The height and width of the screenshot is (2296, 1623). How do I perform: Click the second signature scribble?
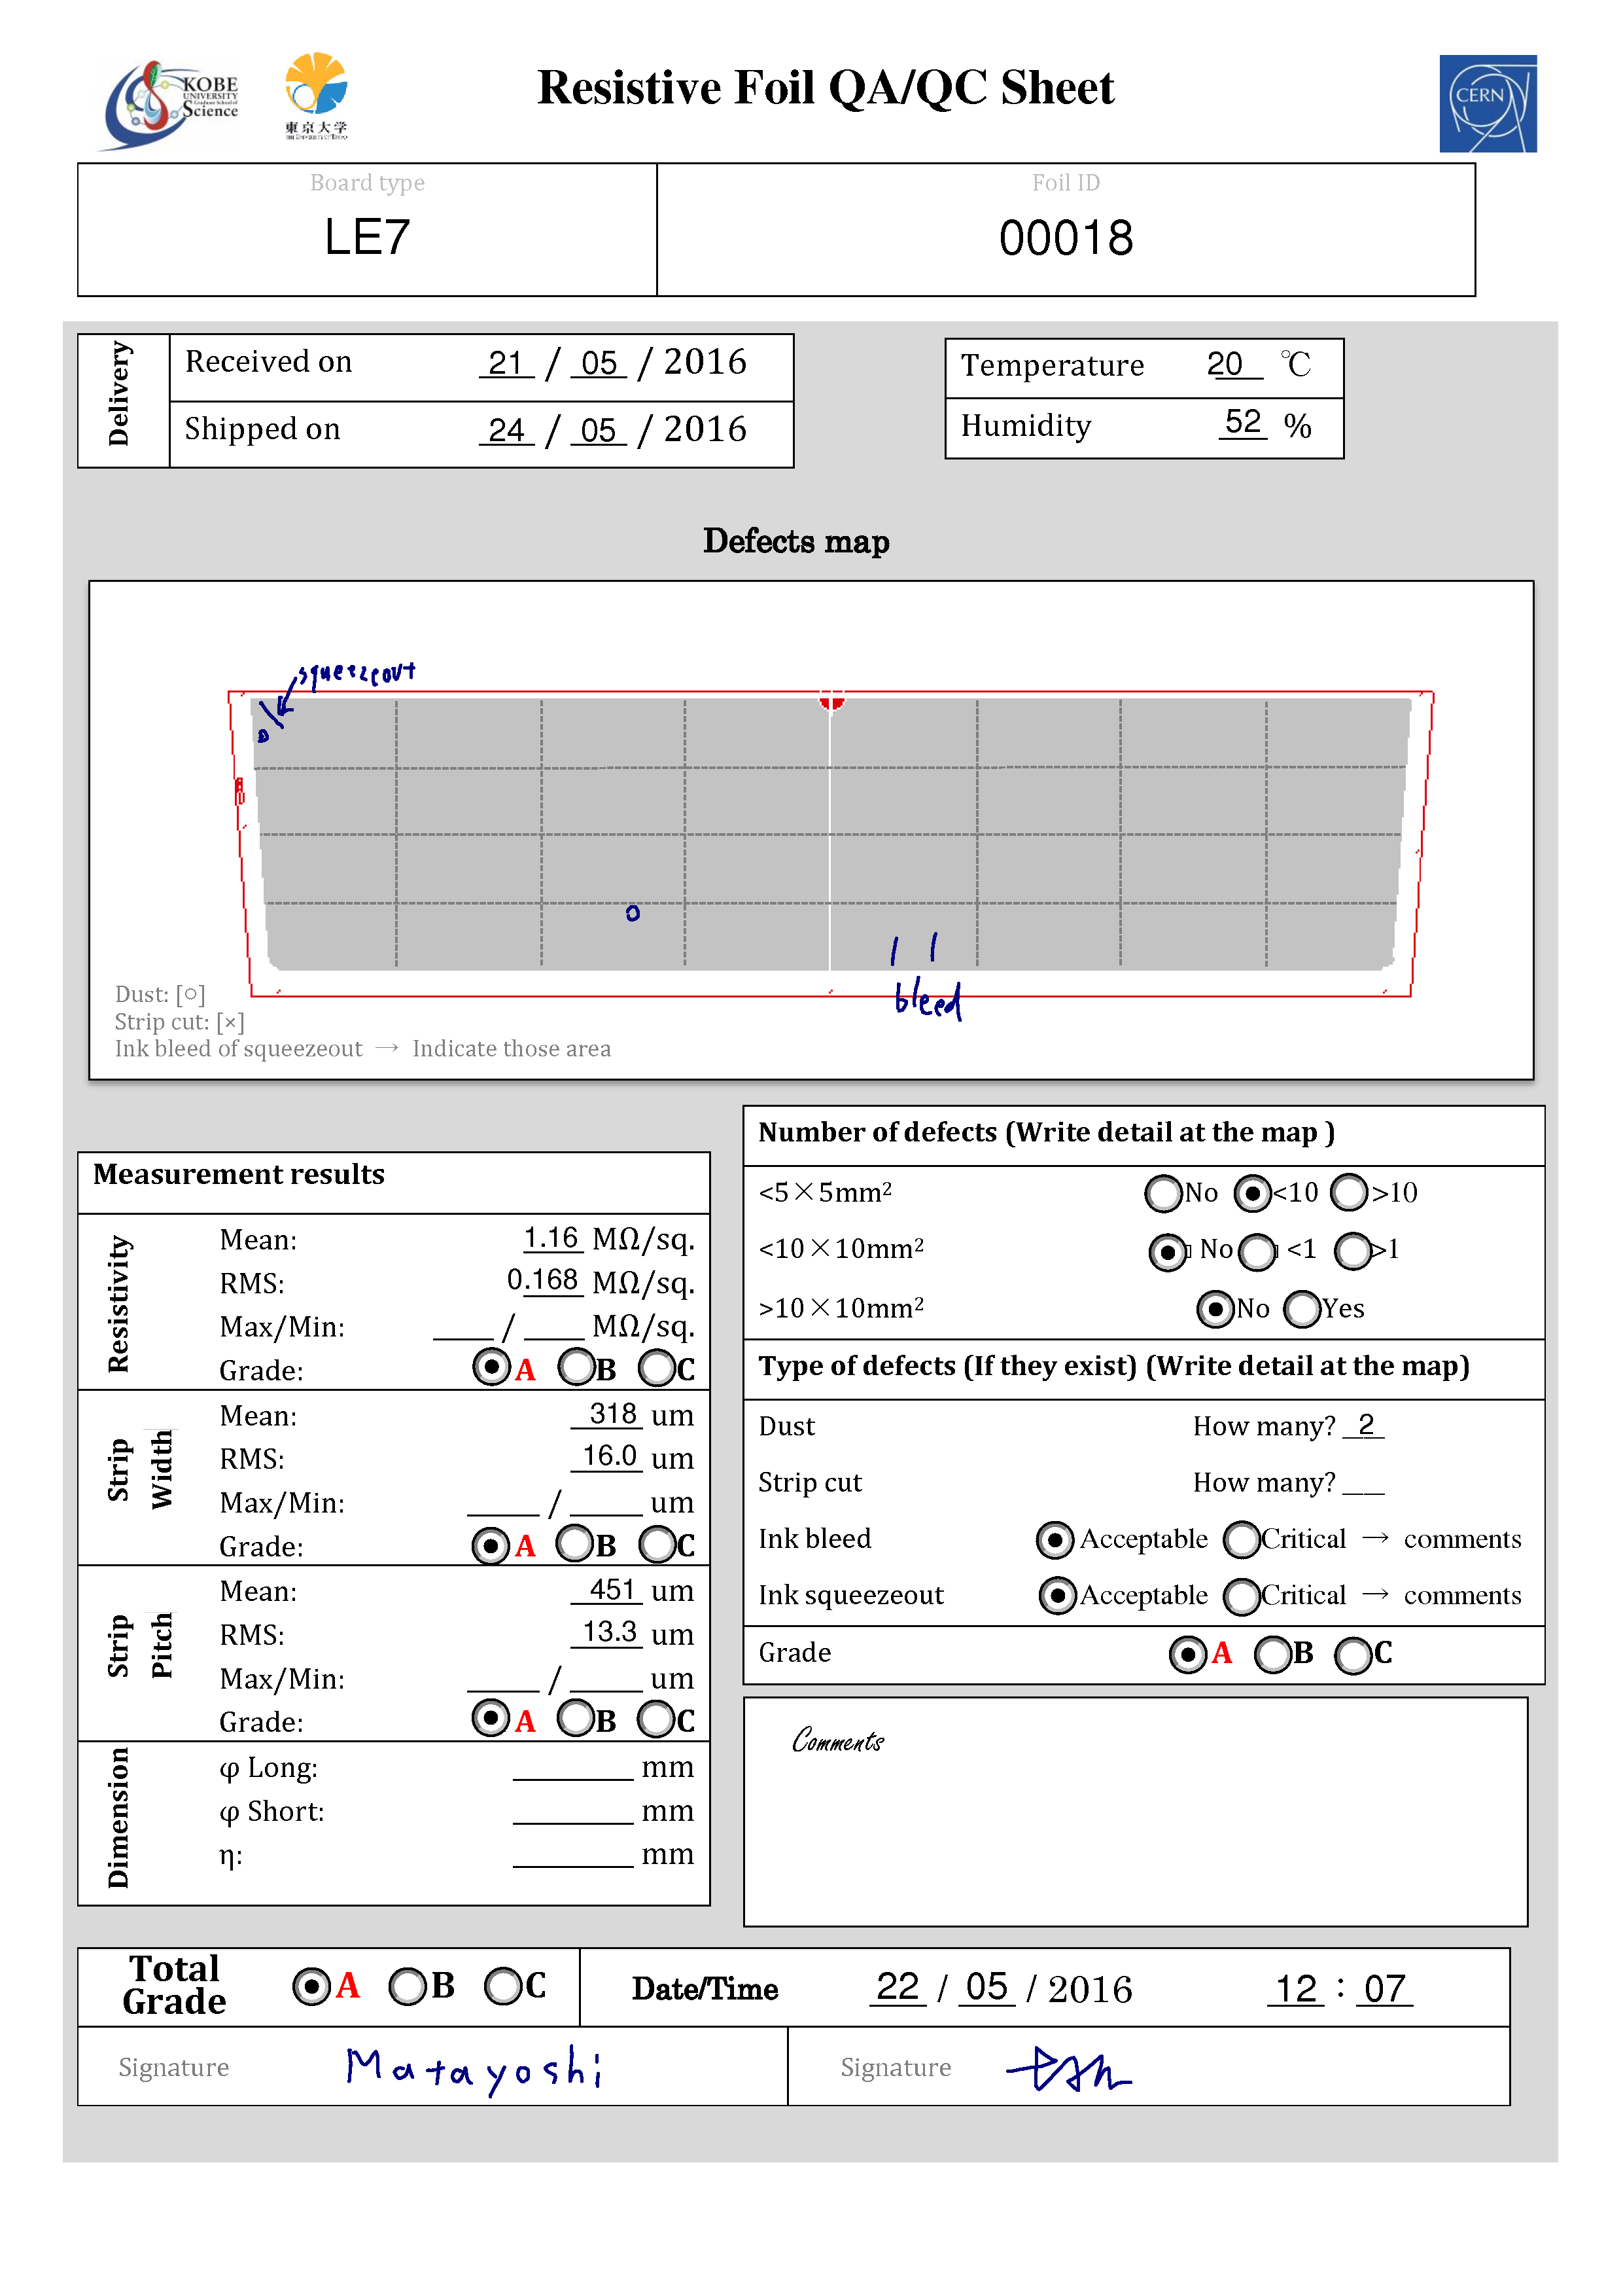coord(1068,2069)
